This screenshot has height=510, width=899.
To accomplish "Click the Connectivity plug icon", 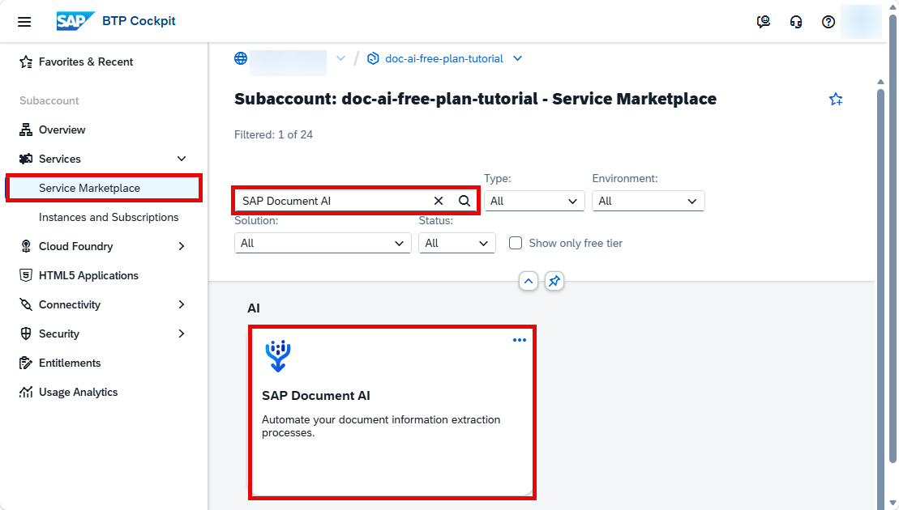I will (26, 304).
